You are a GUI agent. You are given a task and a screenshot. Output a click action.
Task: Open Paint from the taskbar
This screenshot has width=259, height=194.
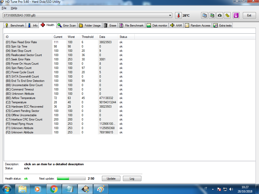(x=101, y=189)
